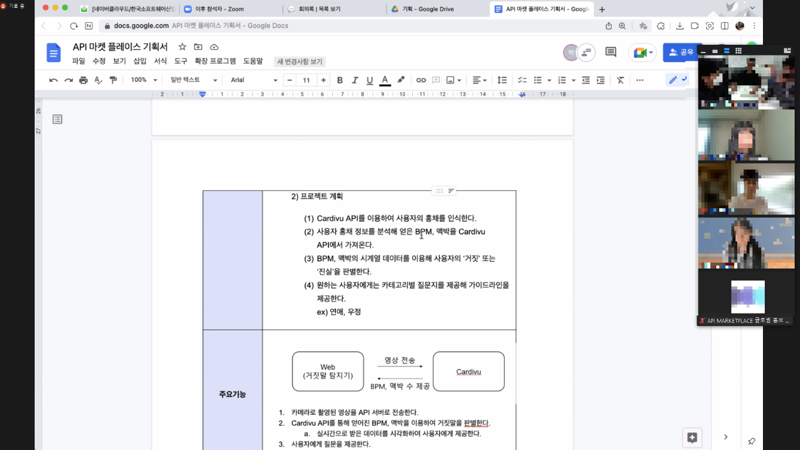Open the zoom level 100% dropdown
This screenshot has width=800, height=450.
[x=144, y=80]
